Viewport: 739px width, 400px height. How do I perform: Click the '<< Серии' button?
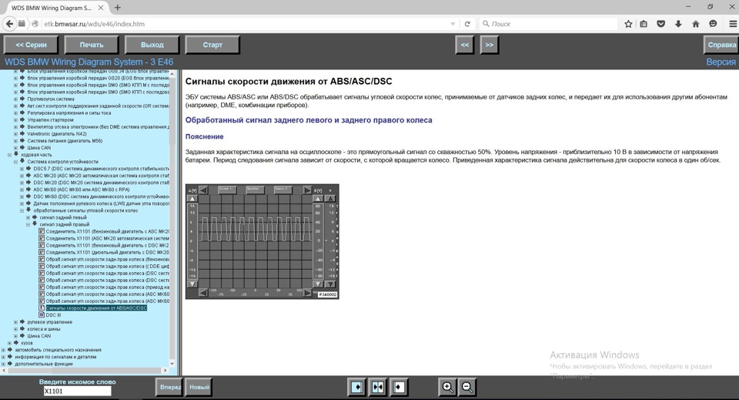(x=31, y=45)
